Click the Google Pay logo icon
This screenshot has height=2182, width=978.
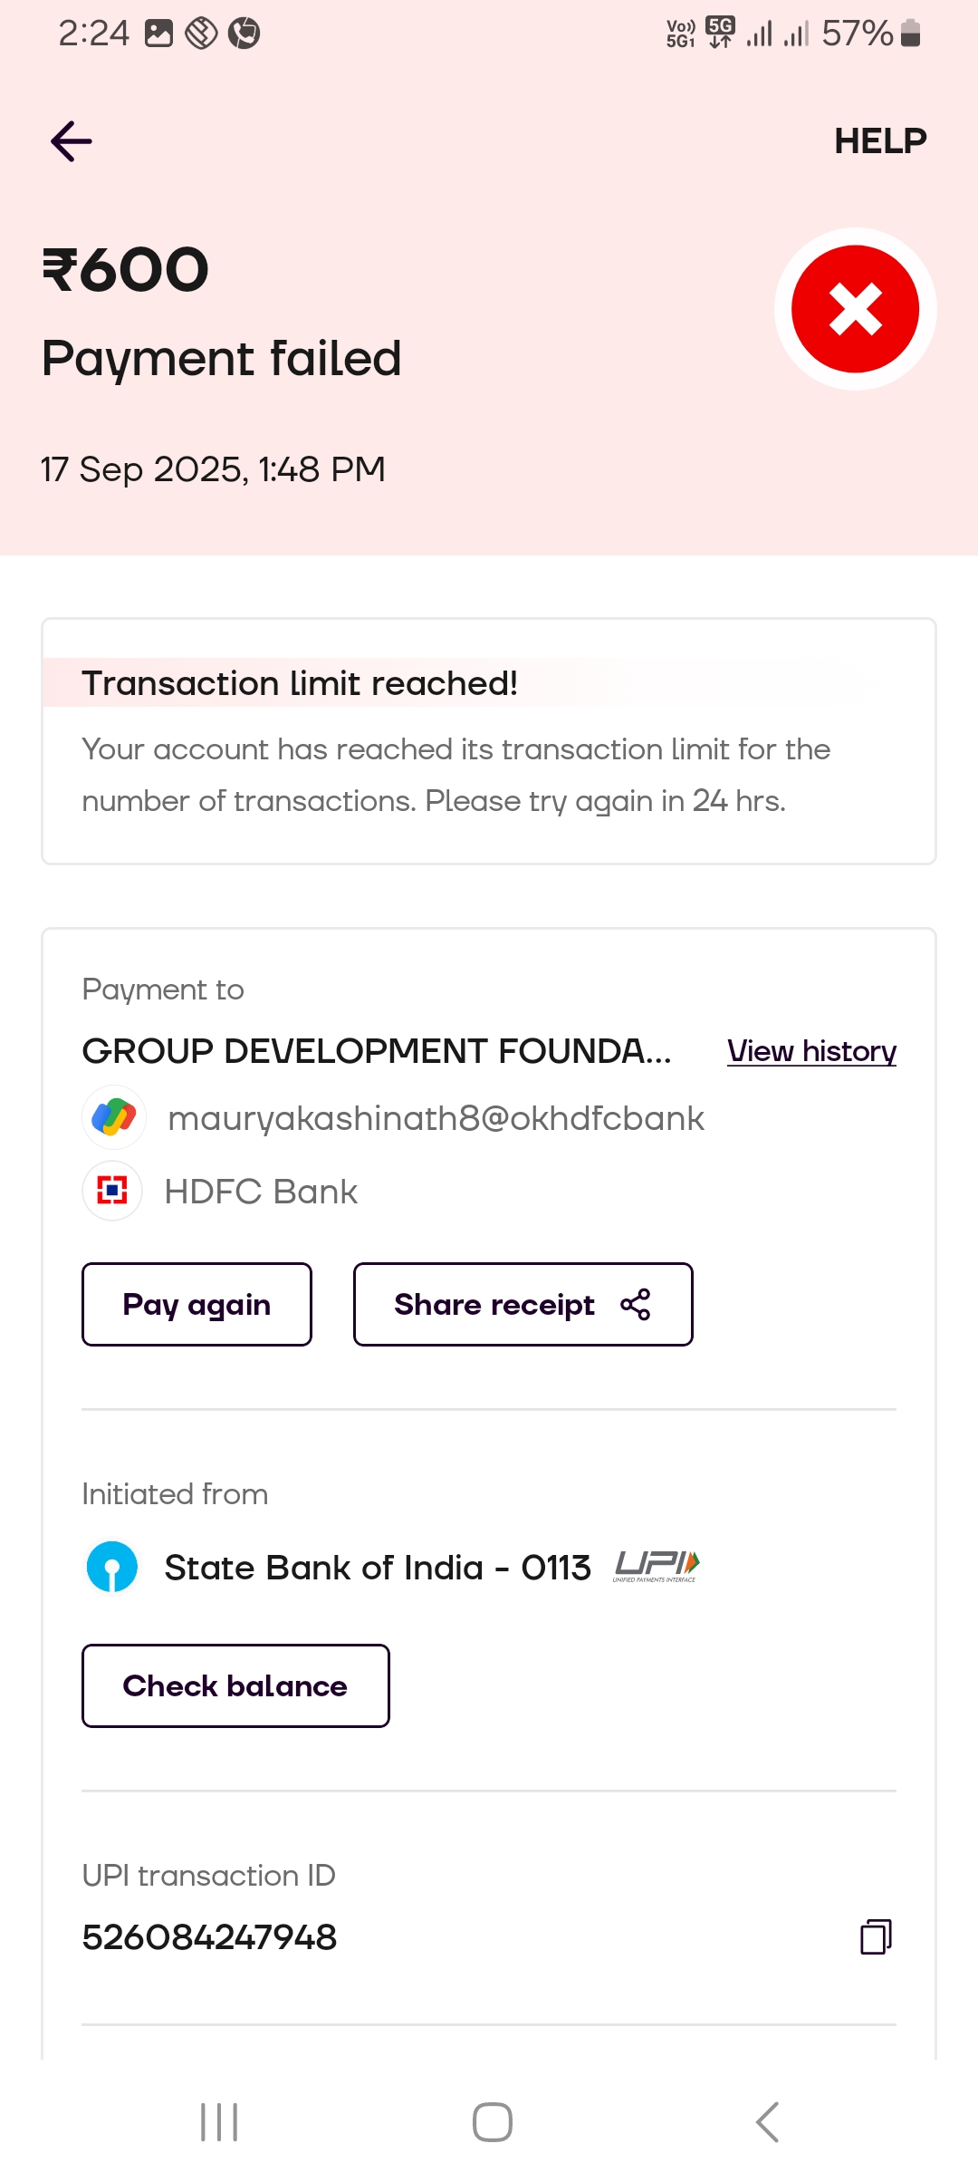(114, 1117)
